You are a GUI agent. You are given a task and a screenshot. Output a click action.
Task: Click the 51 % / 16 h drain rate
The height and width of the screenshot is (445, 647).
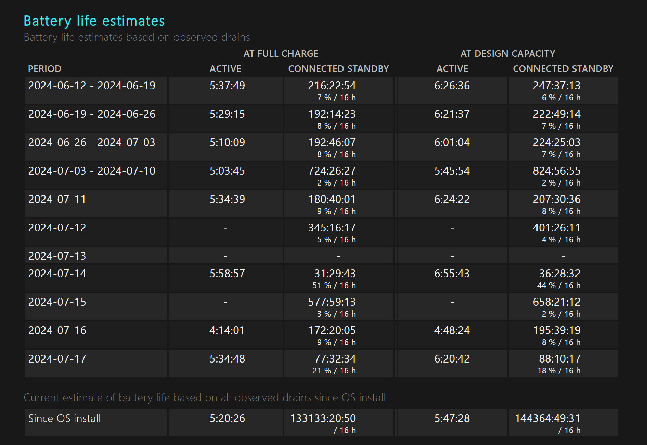334,285
